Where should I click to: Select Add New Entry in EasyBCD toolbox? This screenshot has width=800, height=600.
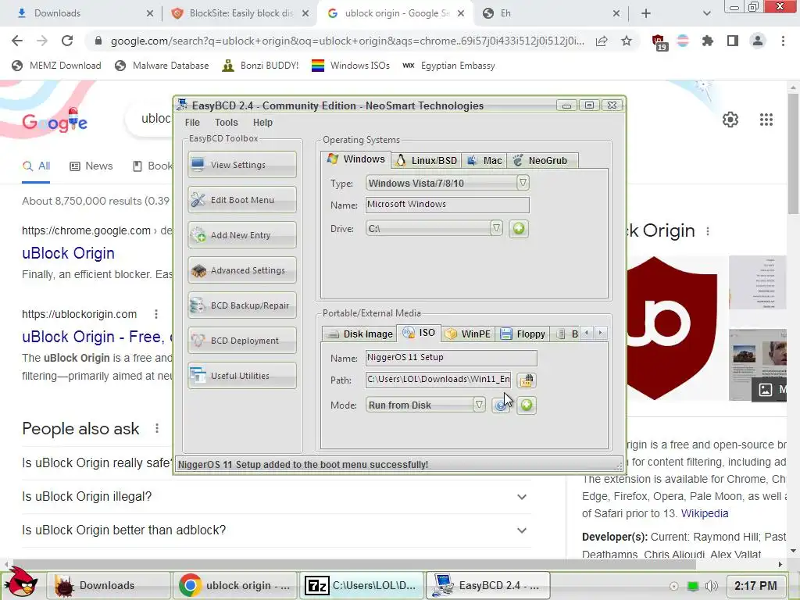(x=242, y=234)
